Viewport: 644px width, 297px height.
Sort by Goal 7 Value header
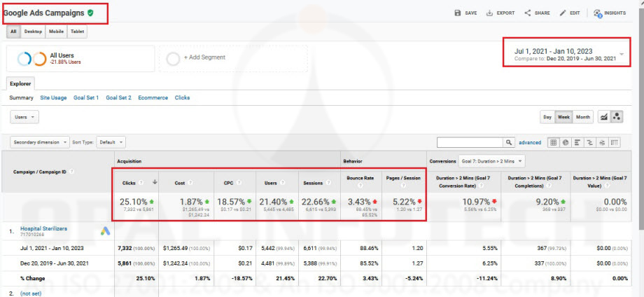(x=600, y=181)
